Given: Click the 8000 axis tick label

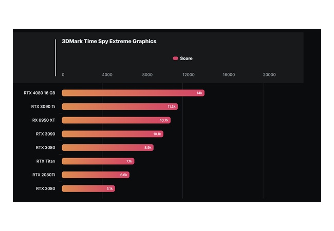Looking at the screenshot, I should [147, 74].
